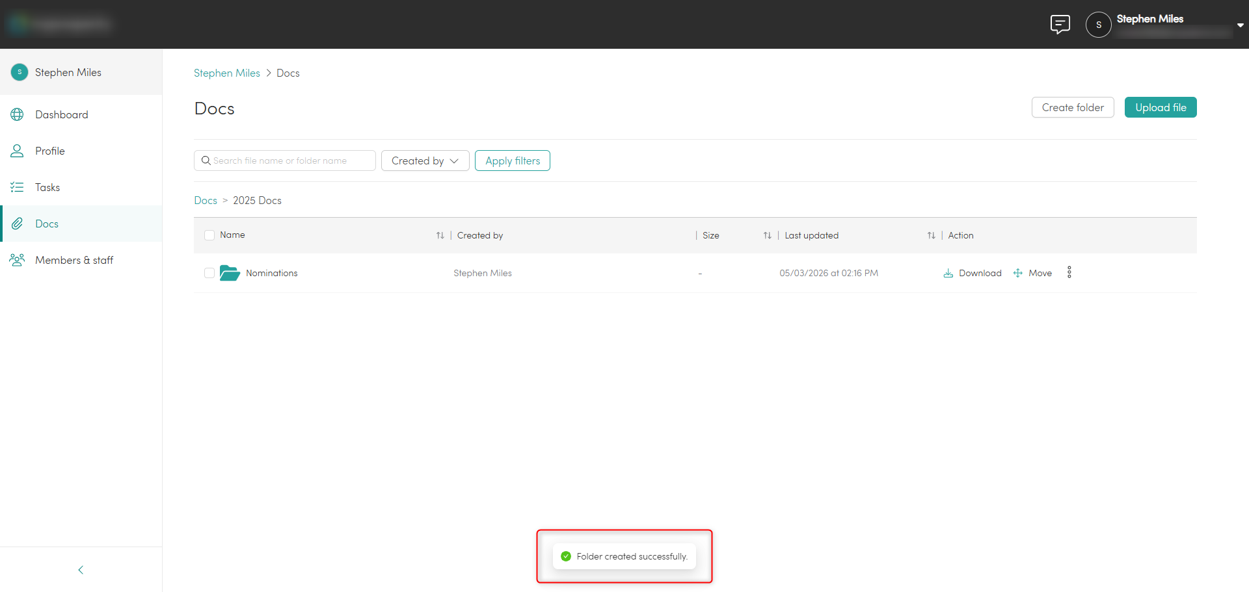Click the Profile person icon
1249x592 pixels.
18,151
